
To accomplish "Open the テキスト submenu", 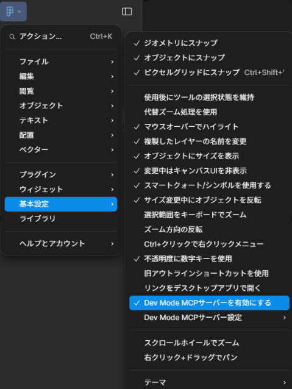I will pyautogui.click(x=61, y=120).
